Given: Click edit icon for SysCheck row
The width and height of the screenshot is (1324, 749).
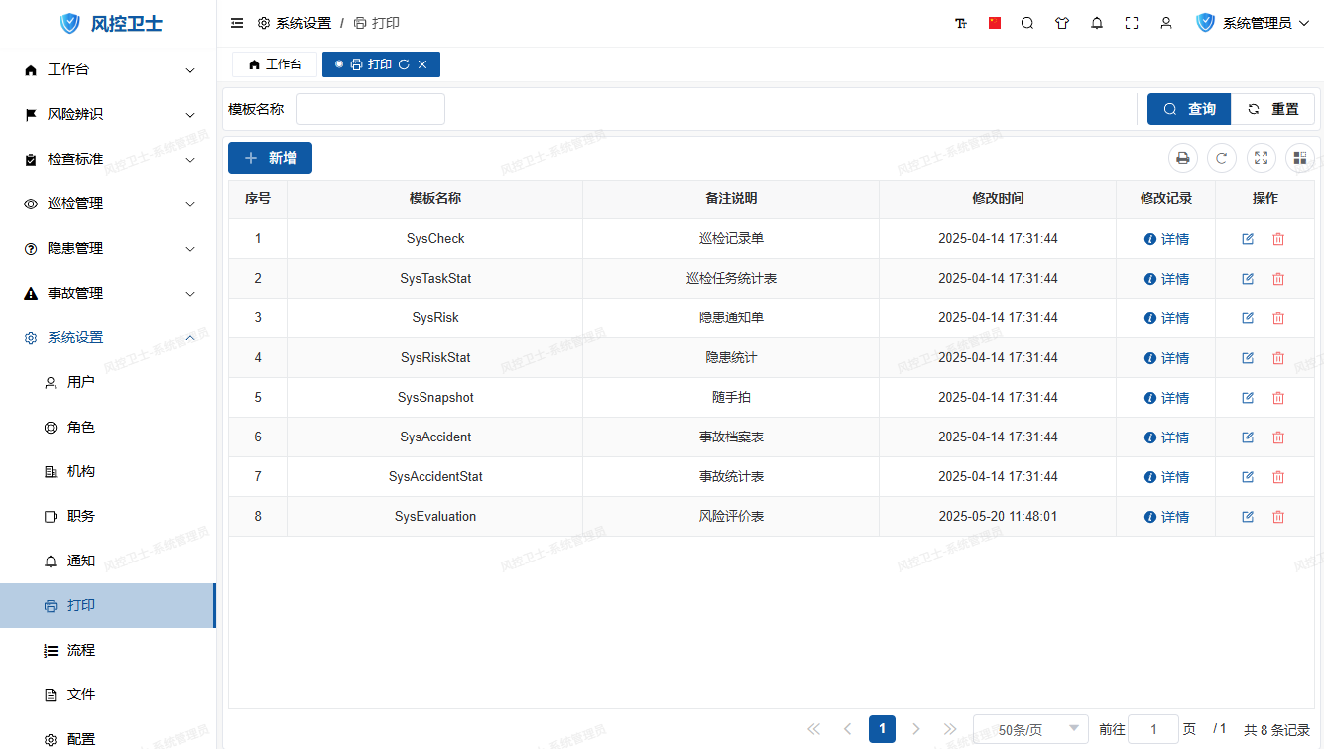Looking at the screenshot, I should 1248,239.
